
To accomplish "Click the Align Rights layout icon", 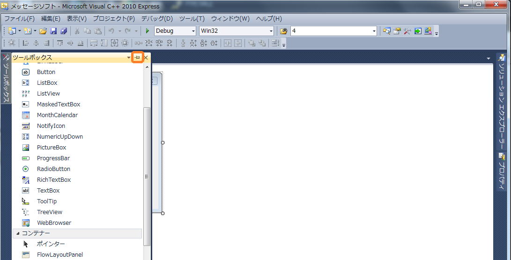I will pyautogui.click(x=46, y=43).
